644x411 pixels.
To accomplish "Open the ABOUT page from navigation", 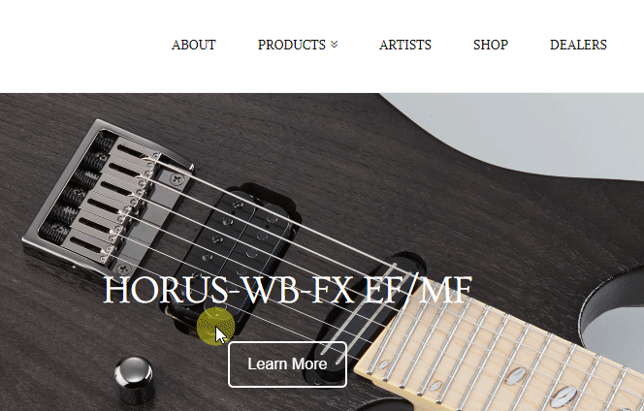I will tap(193, 45).
